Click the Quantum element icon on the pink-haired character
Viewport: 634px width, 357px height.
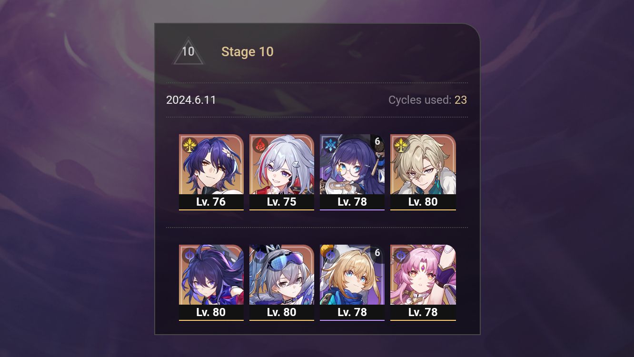coord(401,255)
